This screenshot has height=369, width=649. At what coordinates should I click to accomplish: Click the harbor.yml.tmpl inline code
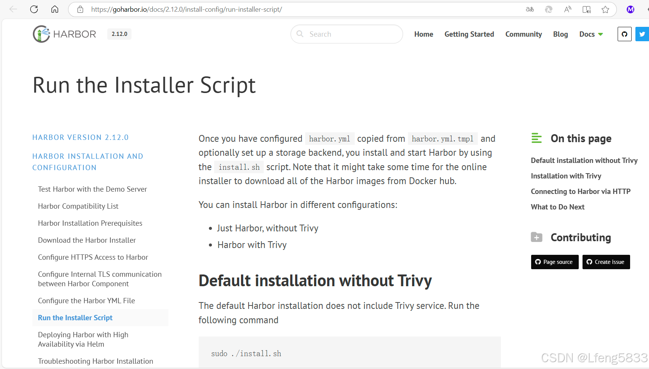(443, 139)
